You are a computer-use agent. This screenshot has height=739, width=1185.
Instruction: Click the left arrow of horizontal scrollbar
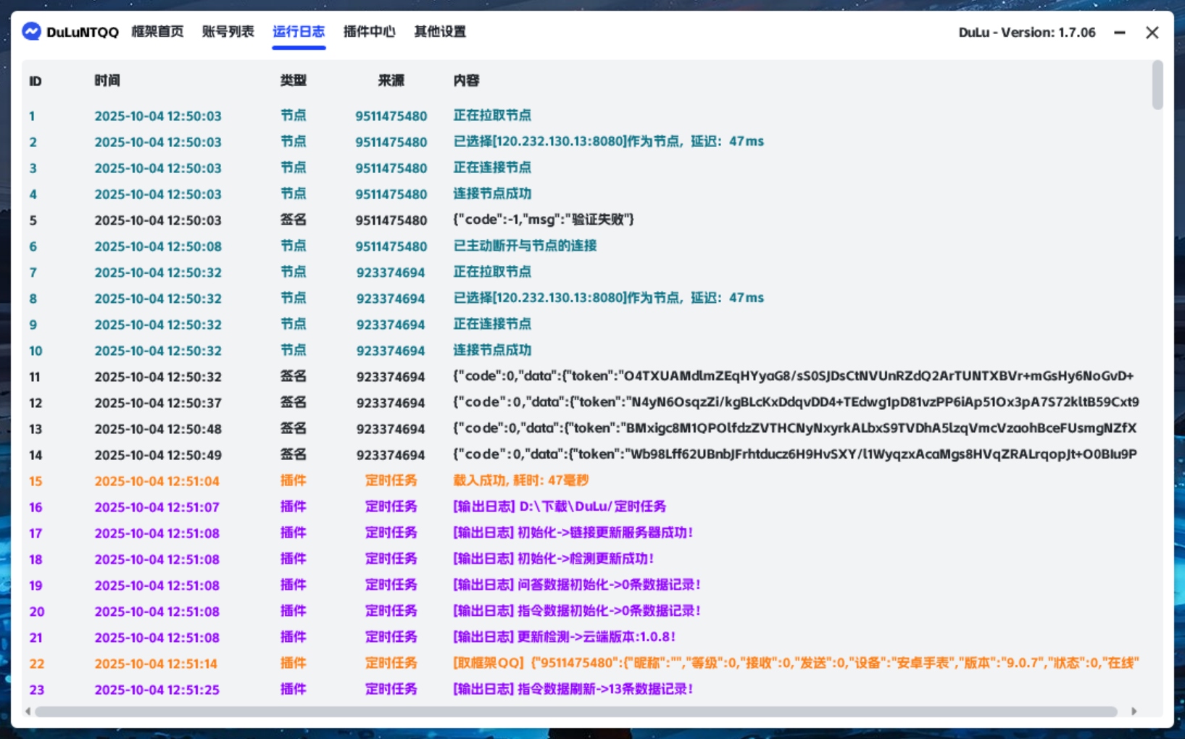pyautogui.click(x=28, y=711)
